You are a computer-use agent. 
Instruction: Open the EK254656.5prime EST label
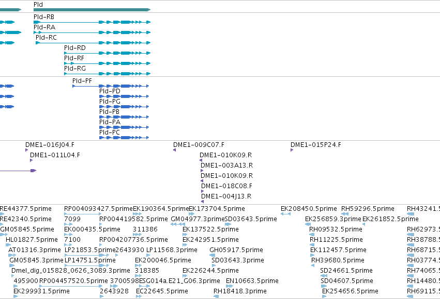tap(350, 291)
